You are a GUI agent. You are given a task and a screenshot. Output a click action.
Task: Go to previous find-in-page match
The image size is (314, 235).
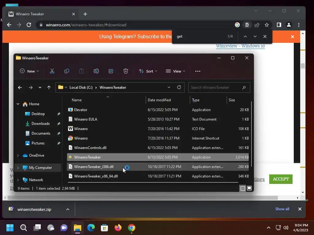[x=245, y=36]
